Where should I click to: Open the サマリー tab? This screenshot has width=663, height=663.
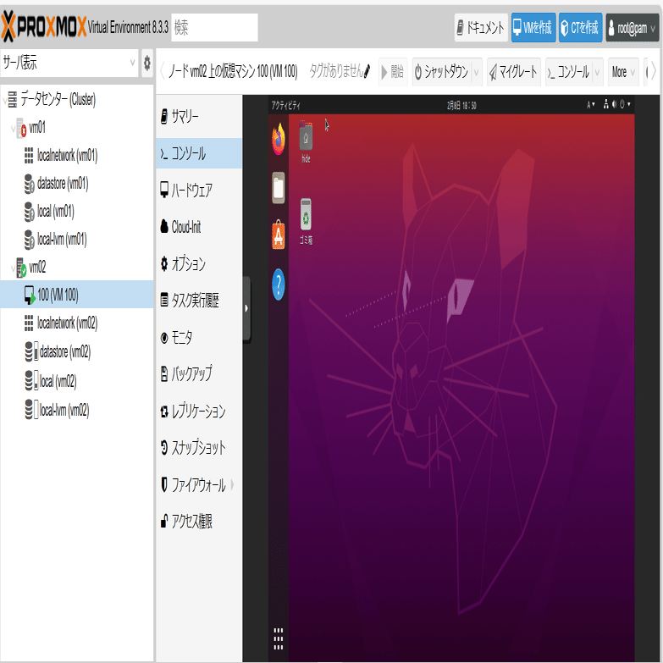click(x=199, y=116)
